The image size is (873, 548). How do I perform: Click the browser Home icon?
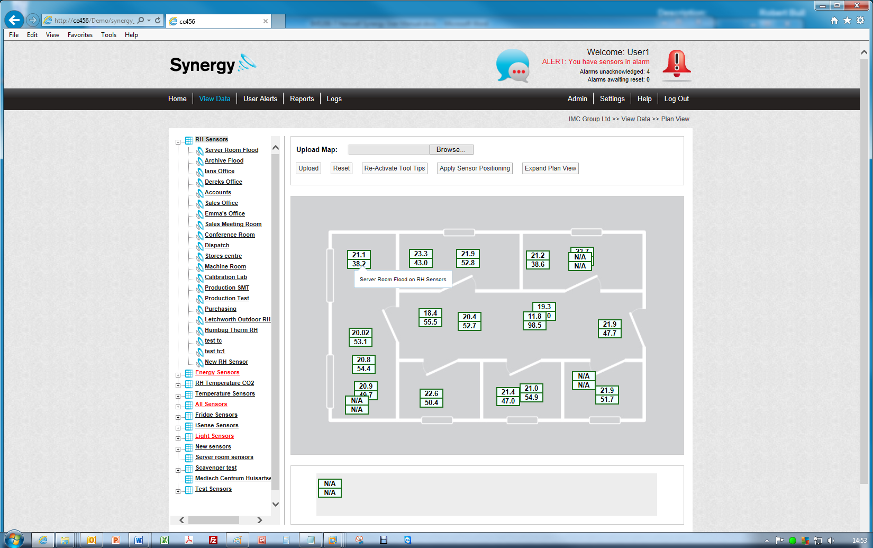click(834, 21)
